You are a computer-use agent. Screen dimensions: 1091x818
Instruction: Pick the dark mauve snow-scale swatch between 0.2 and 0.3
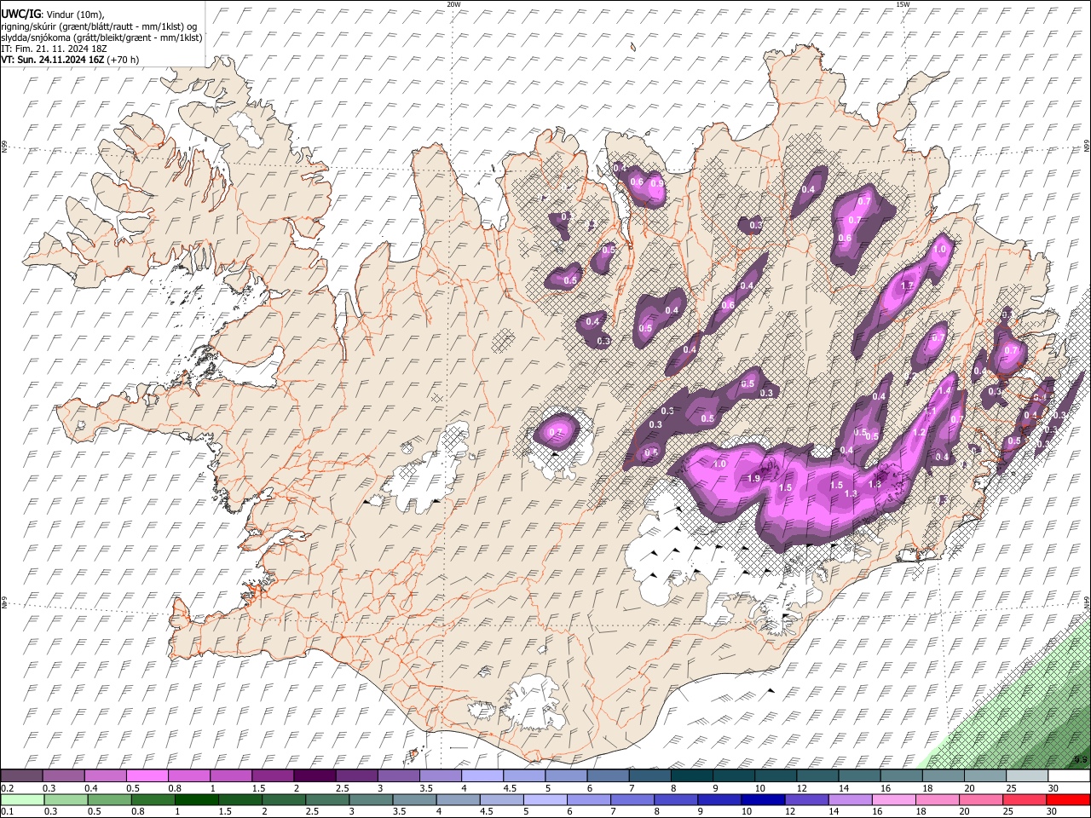21,776
